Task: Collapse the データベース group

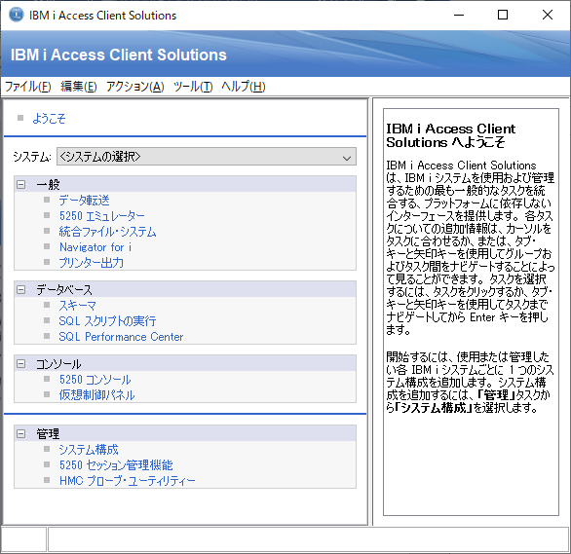Action: (21, 290)
